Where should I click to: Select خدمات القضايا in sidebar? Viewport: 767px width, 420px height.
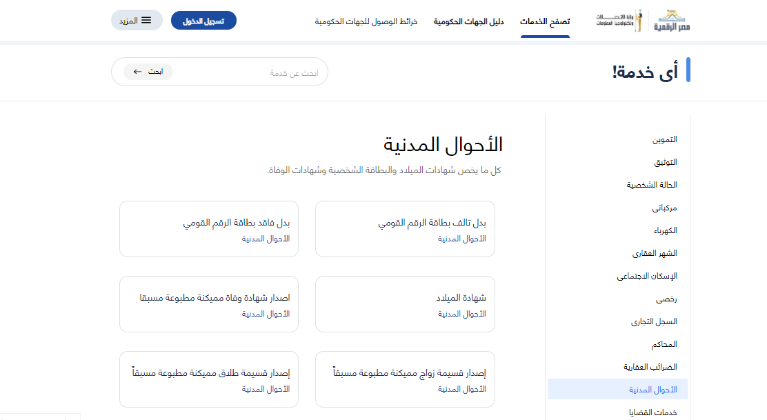tap(653, 412)
